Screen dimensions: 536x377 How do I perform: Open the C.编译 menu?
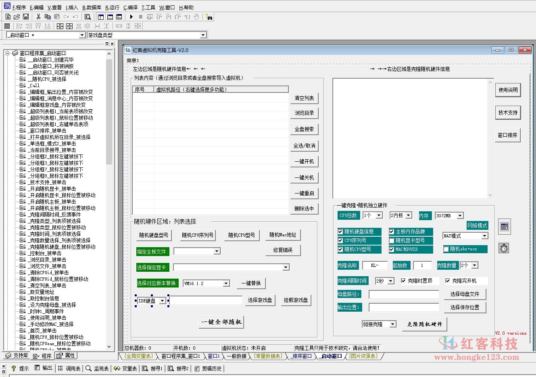pos(131,7)
